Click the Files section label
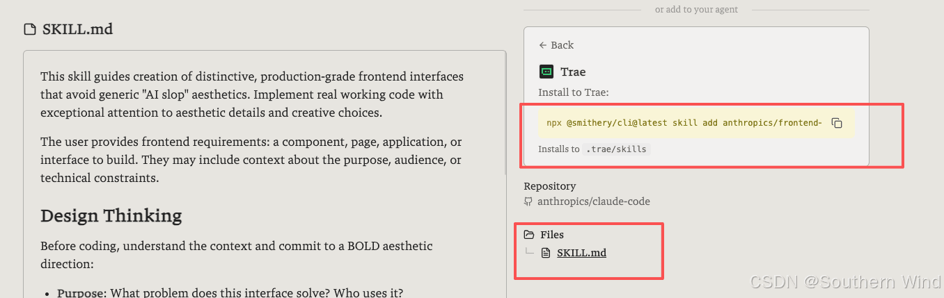 (552, 235)
